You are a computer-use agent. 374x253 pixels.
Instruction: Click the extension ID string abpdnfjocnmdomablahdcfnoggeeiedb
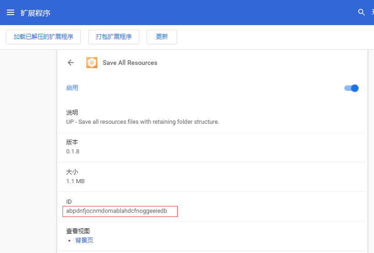tap(116, 211)
